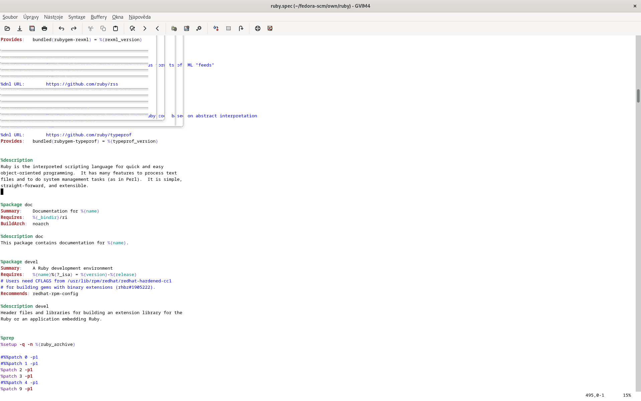This screenshot has width=641, height=401.
Task: Open the Buffery menu
Action: pos(99,17)
